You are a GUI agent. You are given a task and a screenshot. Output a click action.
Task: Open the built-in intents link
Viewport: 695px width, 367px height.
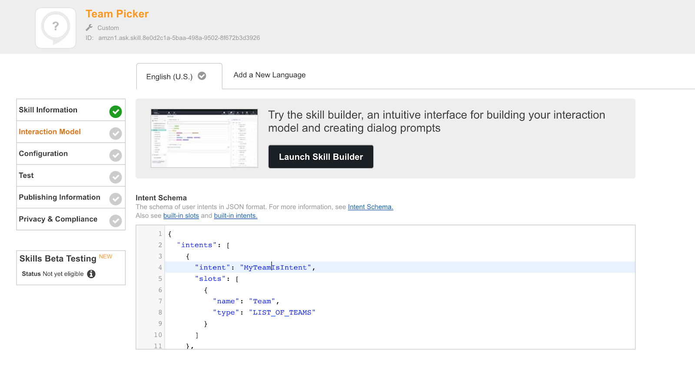click(x=235, y=216)
